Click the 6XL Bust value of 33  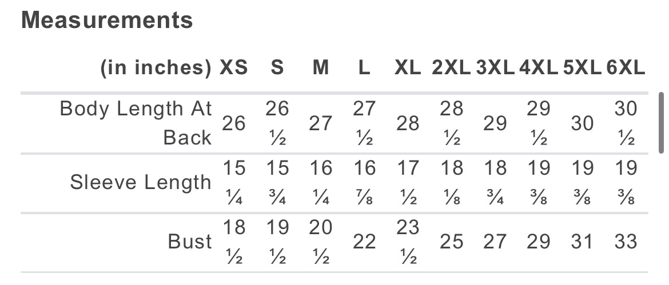pyautogui.click(x=626, y=242)
